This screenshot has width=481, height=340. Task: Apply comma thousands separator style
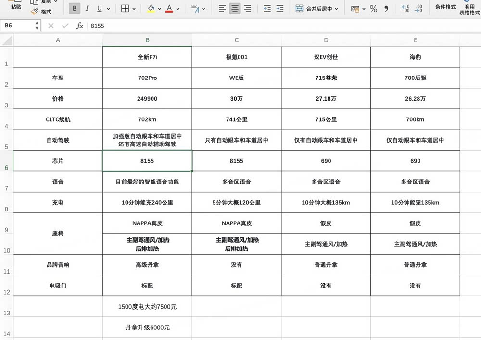[386, 8]
